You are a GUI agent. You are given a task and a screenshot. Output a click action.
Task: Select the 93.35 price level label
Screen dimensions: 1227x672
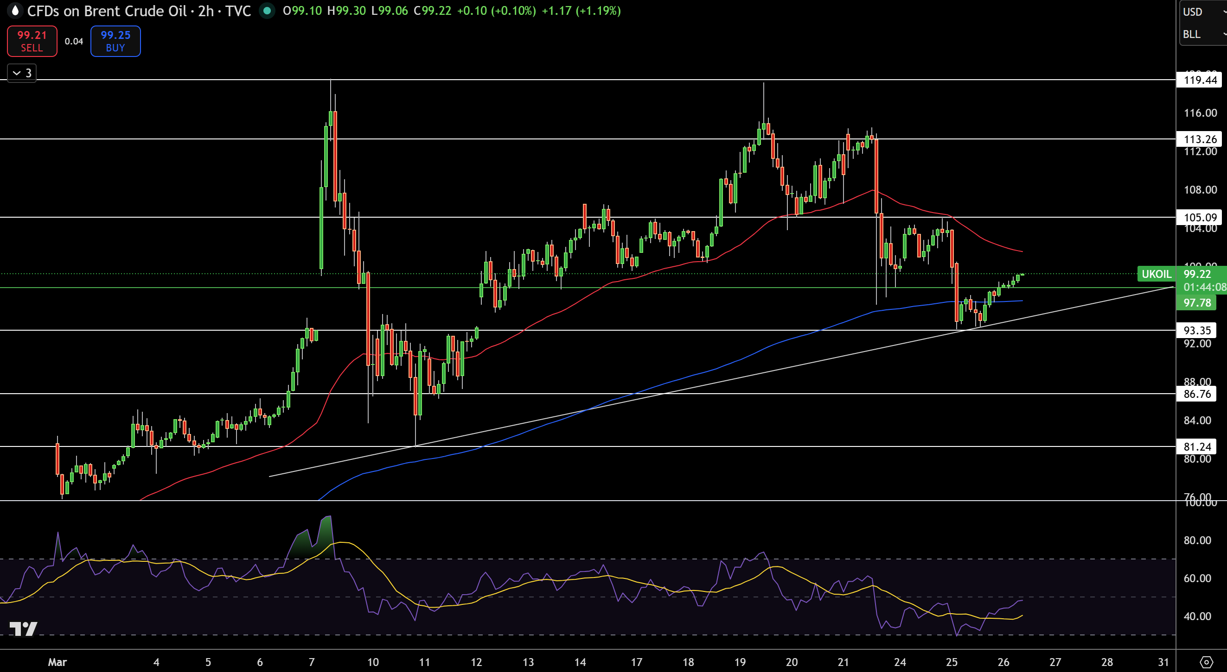[1196, 330]
